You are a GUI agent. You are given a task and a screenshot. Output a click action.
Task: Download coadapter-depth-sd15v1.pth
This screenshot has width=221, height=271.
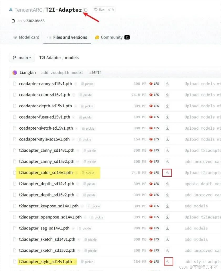pyautogui.click(x=167, y=106)
